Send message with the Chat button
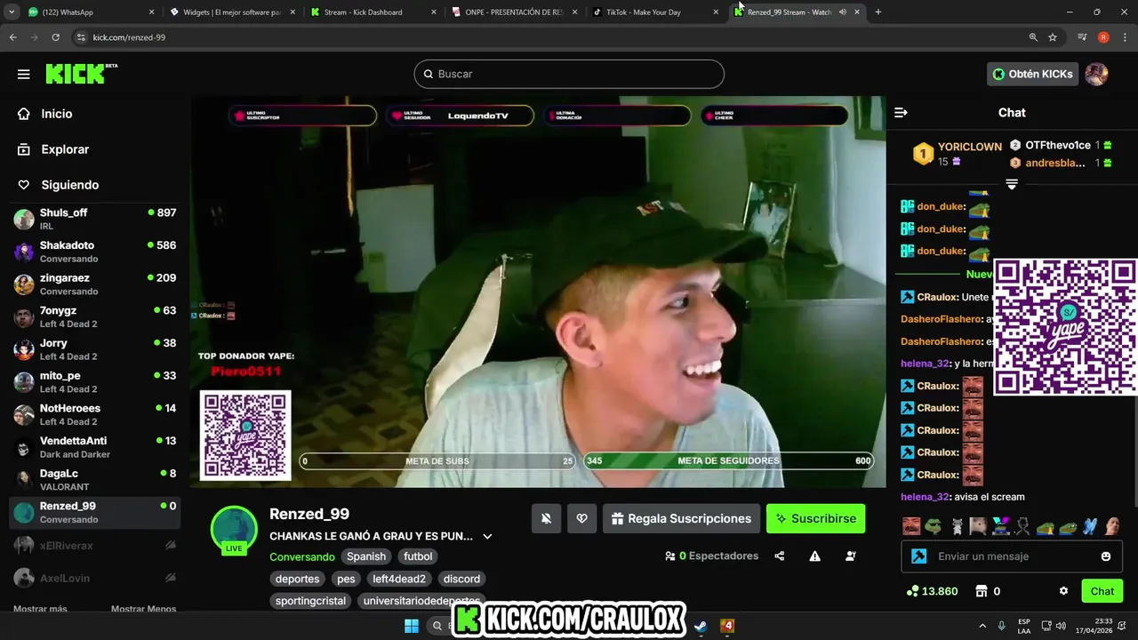 tap(1102, 591)
